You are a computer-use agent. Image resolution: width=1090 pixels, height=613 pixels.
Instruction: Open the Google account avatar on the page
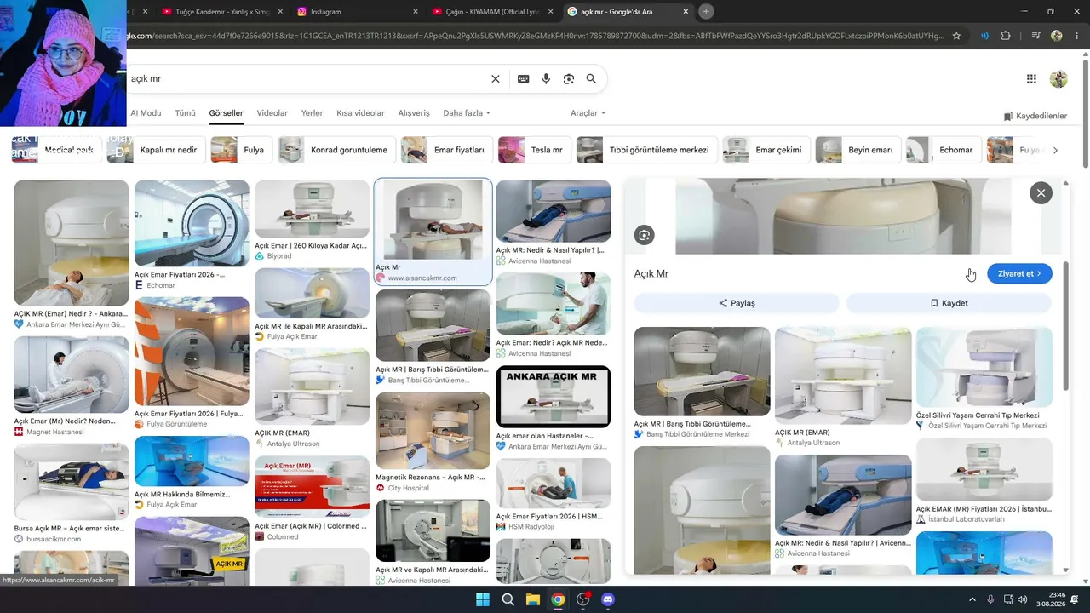point(1058,79)
